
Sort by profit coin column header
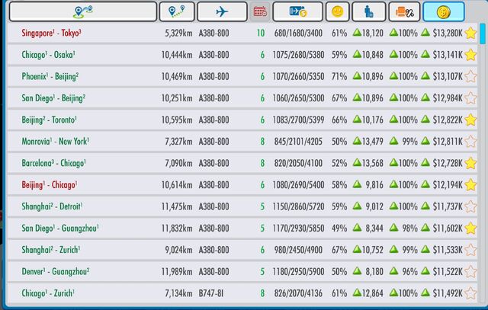point(444,12)
